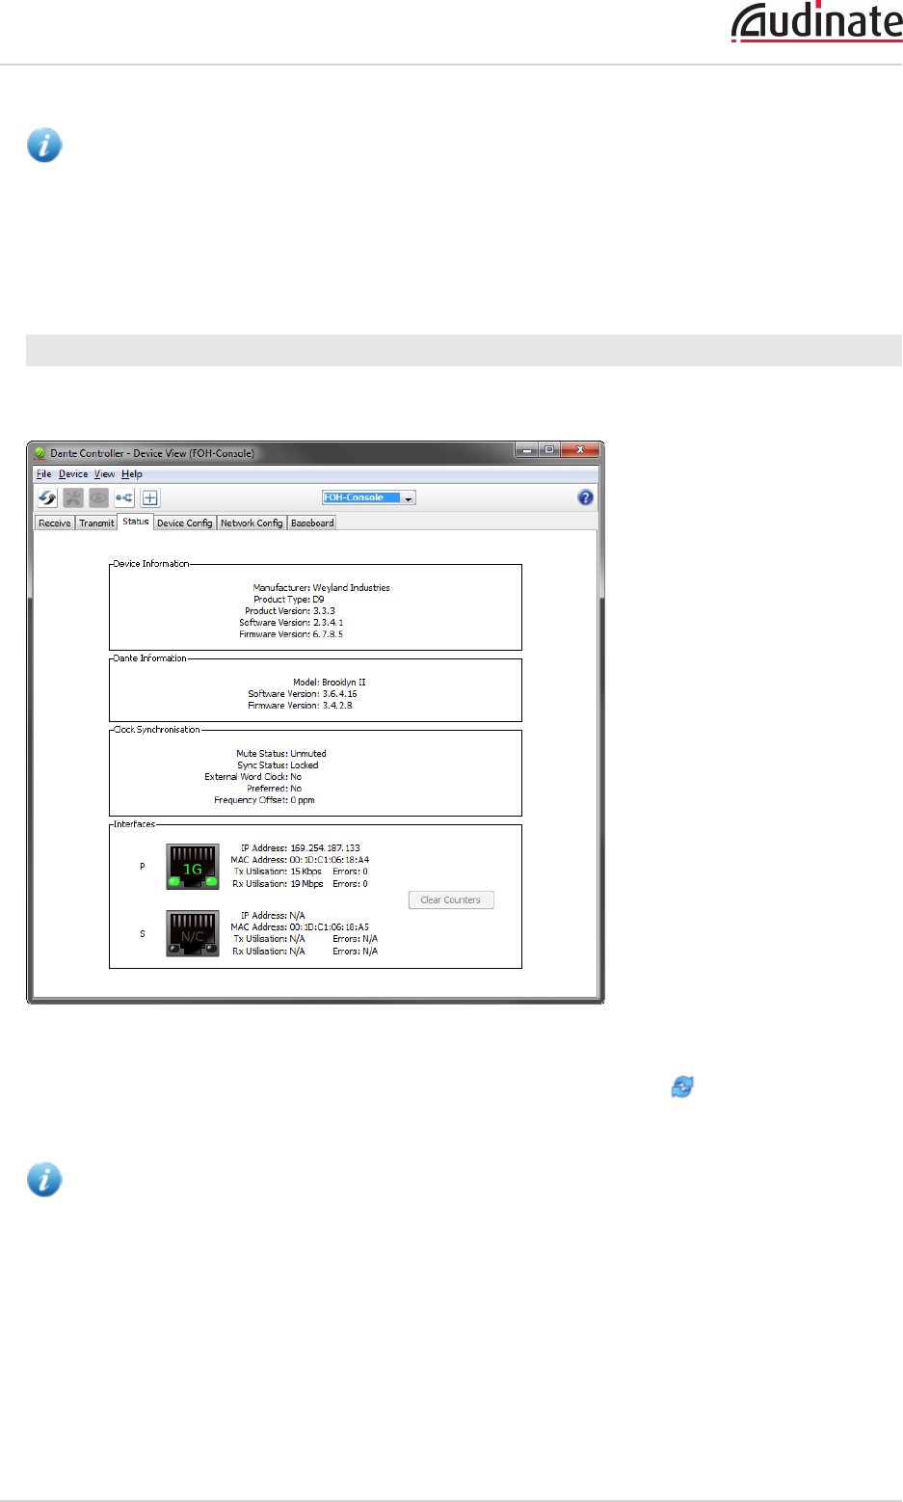Click the green Dante Controller title bar icon
The width and height of the screenshot is (903, 1502).
(40, 453)
